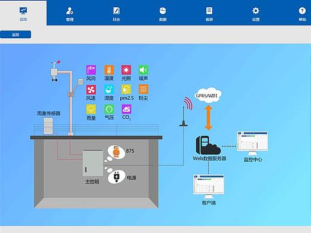The height and width of the screenshot is (233, 311).
Task: Select the 雨量 rainfall cloud icon
Action: (x=91, y=109)
